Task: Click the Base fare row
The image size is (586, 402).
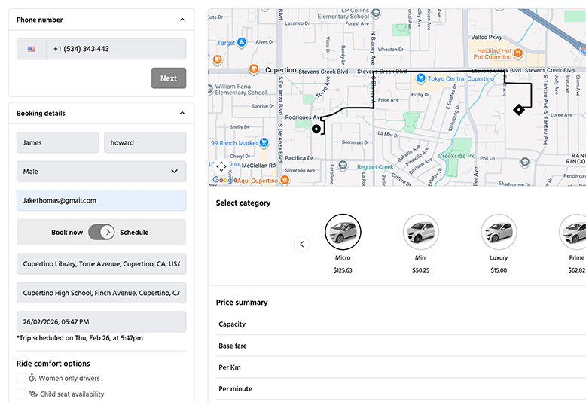Action: pyautogui.click(x=401, y=346)
